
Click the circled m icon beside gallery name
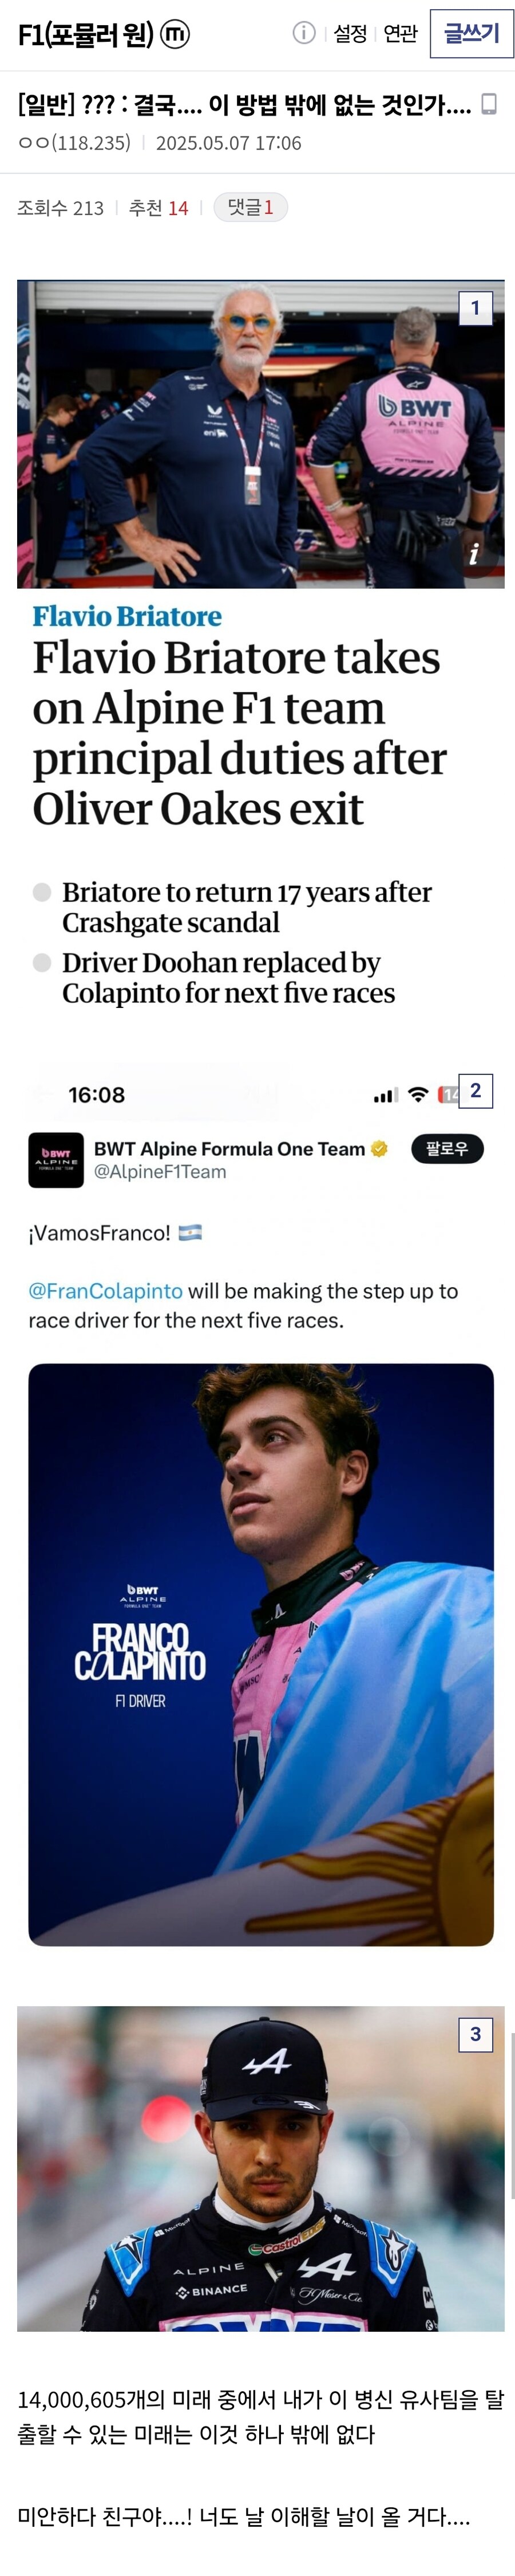pos(175,34)
